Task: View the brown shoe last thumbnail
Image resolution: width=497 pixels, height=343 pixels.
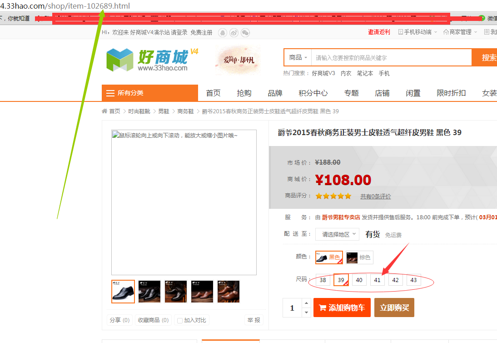Action: pyautogui.click(x=229, y=292)
